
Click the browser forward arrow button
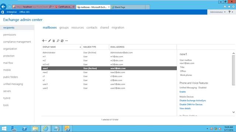coord(9,7)
